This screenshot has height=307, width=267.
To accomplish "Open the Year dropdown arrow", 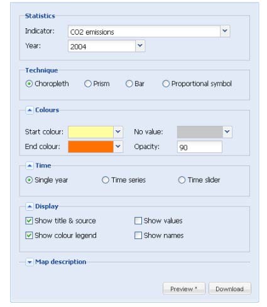I will pyautogui.click(x=140, y=46).
